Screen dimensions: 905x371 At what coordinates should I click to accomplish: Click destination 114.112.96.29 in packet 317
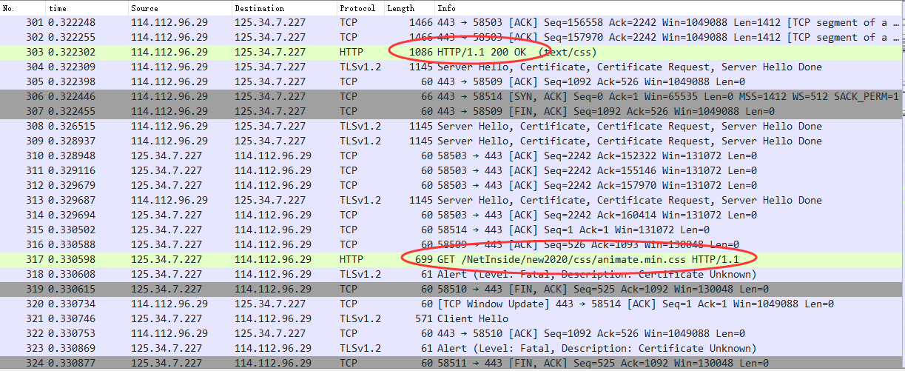tap(273, 259)
